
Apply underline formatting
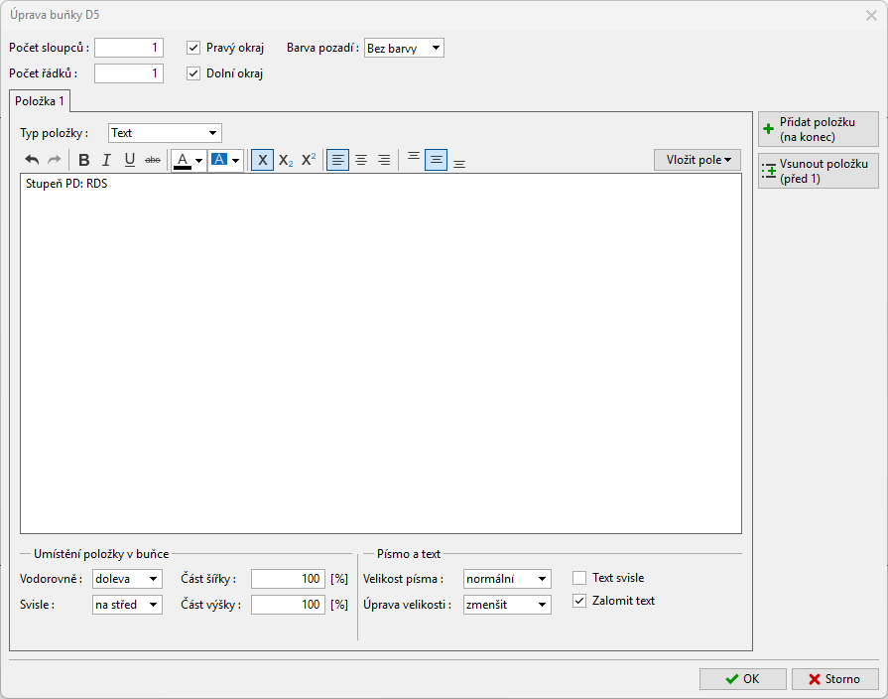click(129, 160)
